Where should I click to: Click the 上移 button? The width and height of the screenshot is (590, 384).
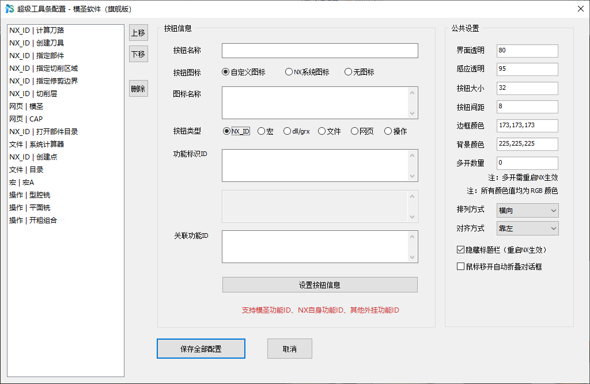[x=138, y=33]
